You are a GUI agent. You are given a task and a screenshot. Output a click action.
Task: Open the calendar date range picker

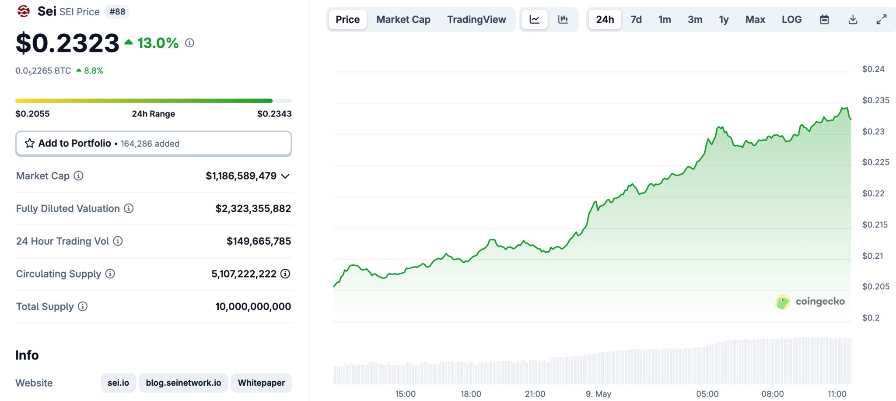(824, 20)
